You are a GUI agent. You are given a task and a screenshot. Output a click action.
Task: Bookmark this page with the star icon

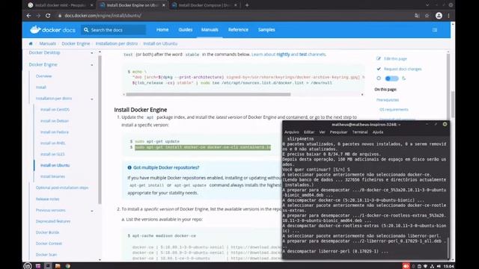(427, 16)
